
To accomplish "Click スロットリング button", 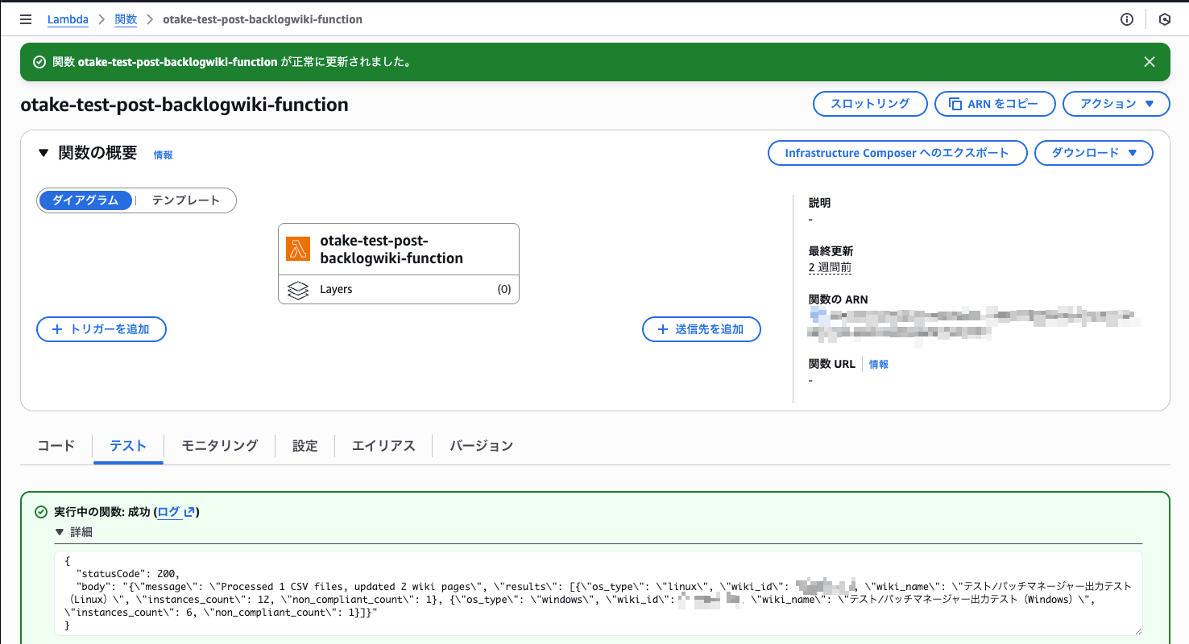I will click(x=869, y=104).
